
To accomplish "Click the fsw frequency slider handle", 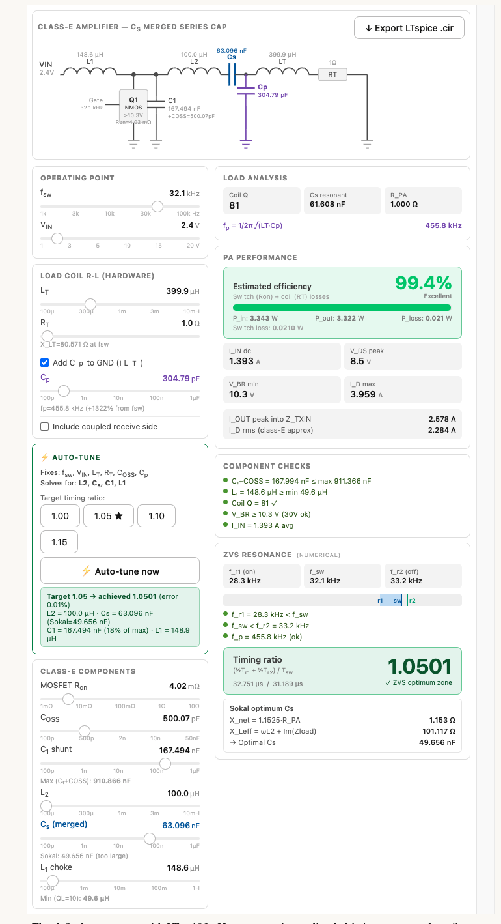I will coord(157,207).
